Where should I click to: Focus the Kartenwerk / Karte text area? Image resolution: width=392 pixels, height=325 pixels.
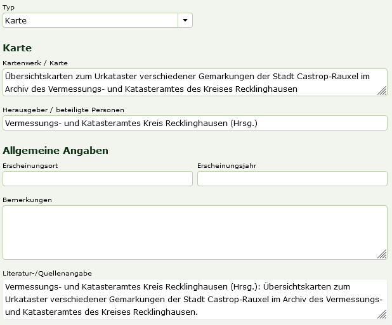point(195,82)
